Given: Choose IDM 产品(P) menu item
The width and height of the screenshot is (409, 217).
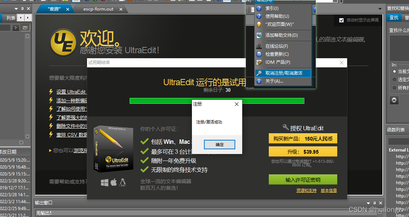Looking at the screenshot, I should tap(283, 62).
